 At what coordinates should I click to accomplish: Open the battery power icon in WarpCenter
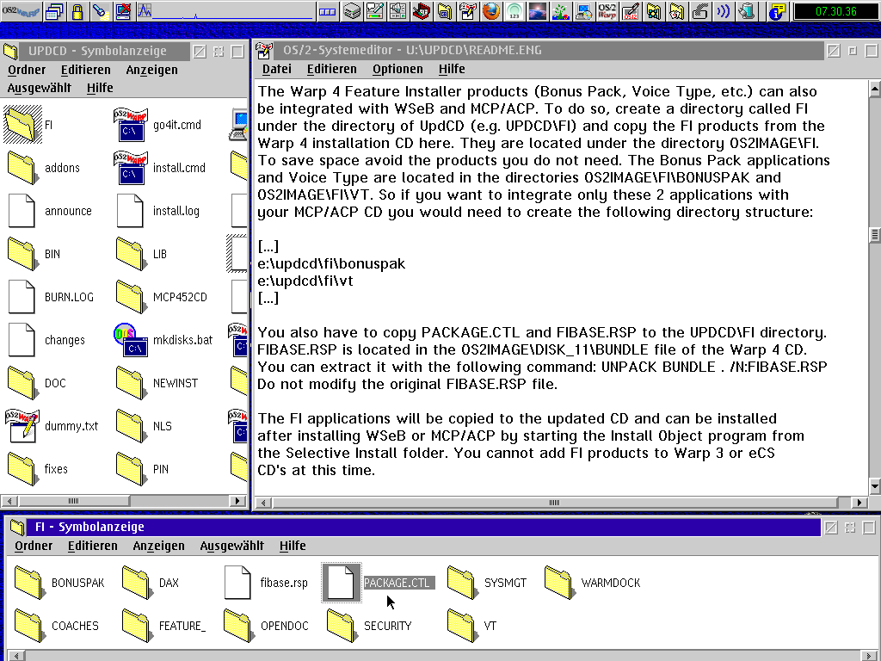pyautogui.click(x=746, y=11)
